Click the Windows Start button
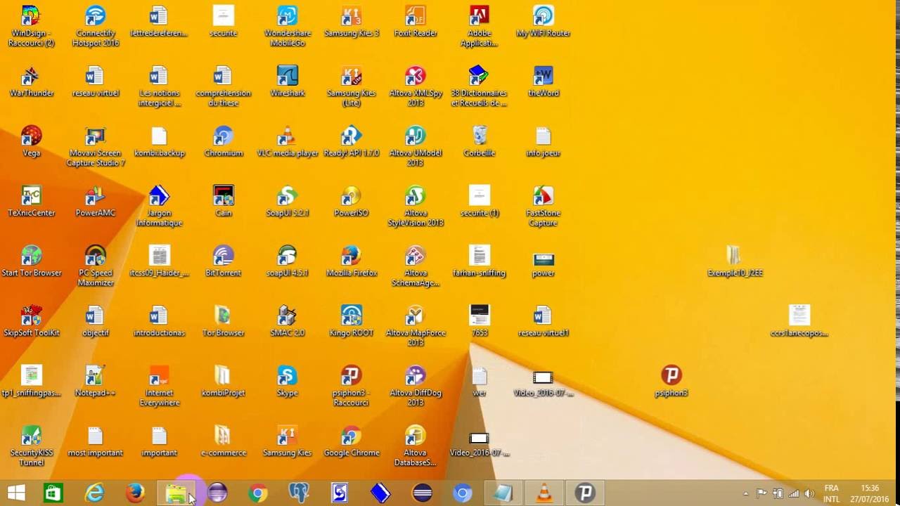 pos(16,493)
